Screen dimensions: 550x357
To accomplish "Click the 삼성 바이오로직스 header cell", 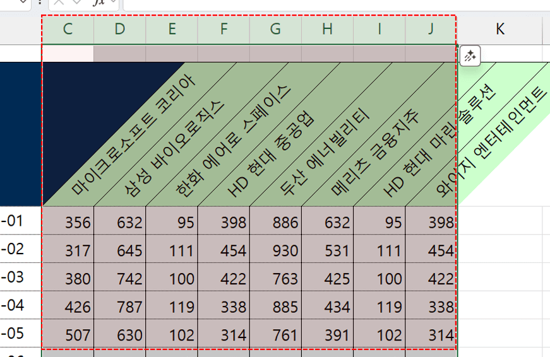I will (173, 148).
